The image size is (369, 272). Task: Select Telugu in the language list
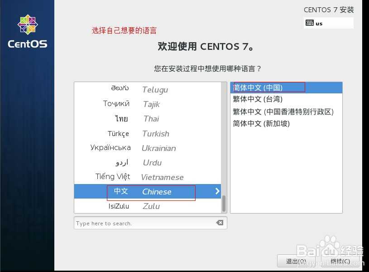click(x=148, y=89)
